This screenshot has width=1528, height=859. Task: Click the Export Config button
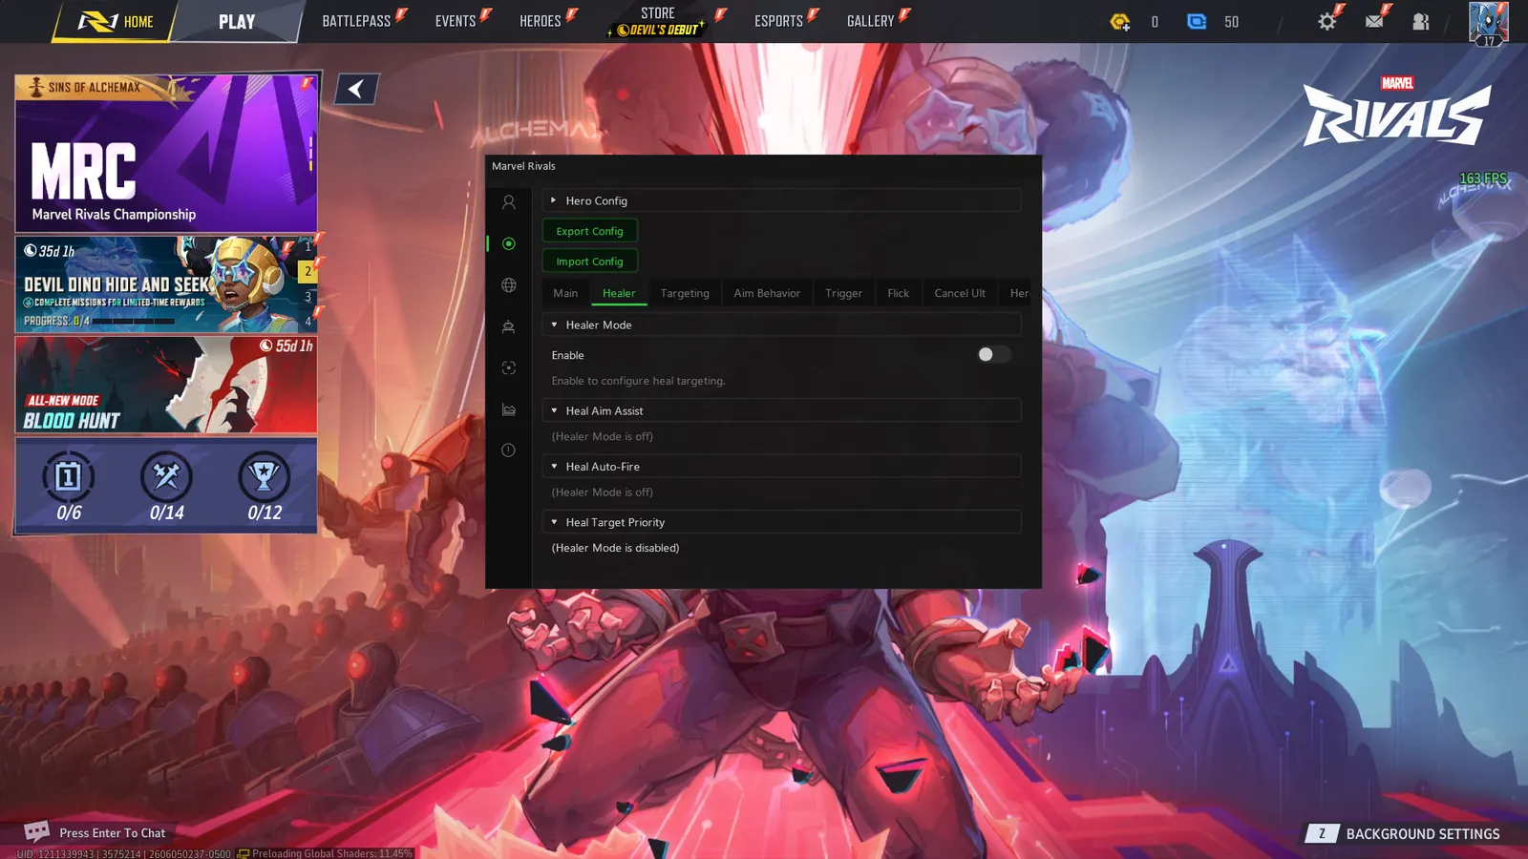[x=589, y=231]
